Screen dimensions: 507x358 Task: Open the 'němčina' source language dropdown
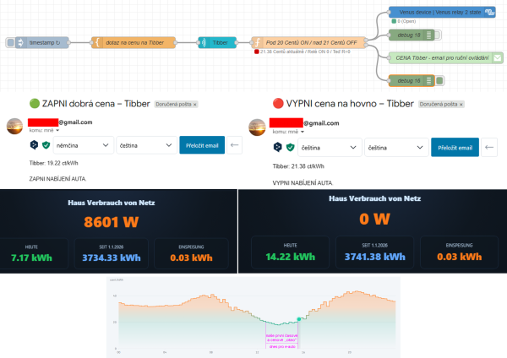[x=83, y=145]
